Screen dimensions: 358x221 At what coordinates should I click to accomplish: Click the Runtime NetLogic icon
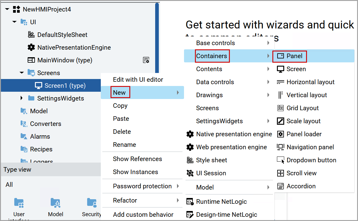[x=190, y=202]
